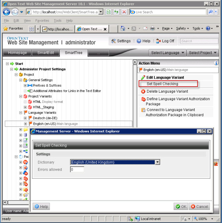Open the Select Language dropdown
The width and height of the screenshot is (222, 223).
[x=167, y=52]
